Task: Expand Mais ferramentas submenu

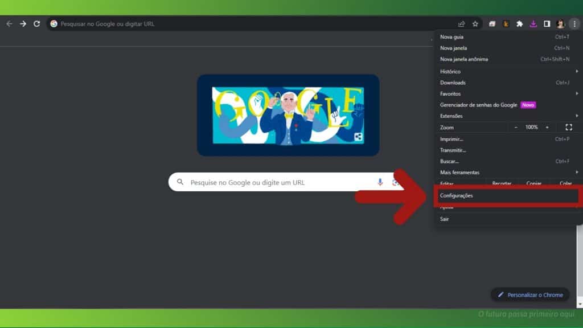Action: [x=508, y=173]
